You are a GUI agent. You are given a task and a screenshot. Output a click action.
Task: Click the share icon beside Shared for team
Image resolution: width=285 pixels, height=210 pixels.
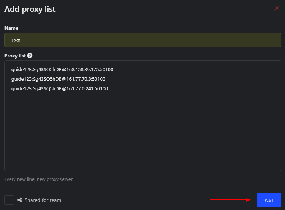point(20,200)
